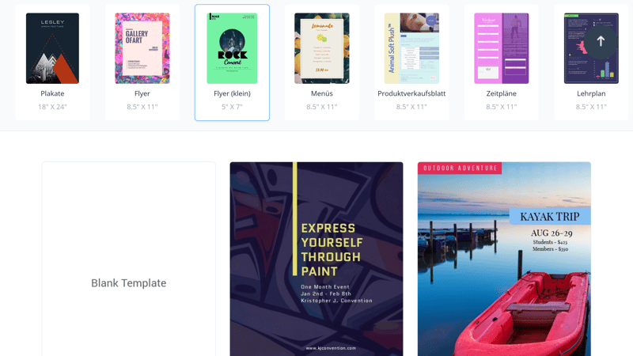Open the Flyer category thumbnail
This screenshot has width=633, height=356.
pyautogui.click(x=142, y=48)
